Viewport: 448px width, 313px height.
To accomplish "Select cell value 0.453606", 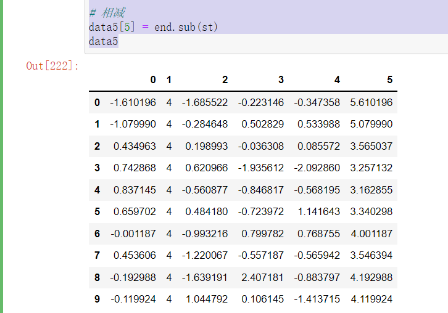I will tap(135, 255).
